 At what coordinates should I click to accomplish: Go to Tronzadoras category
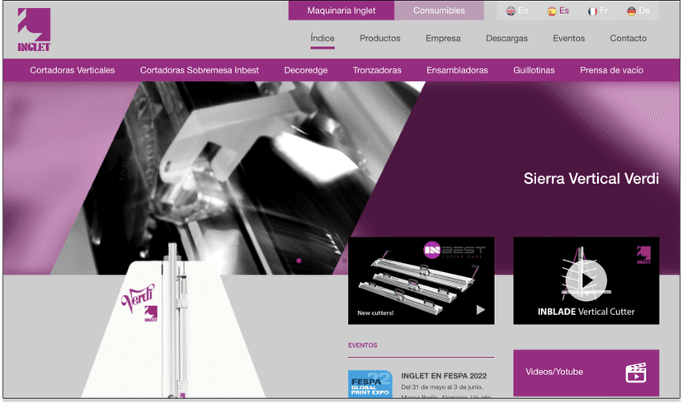click(x=377, y=70)
